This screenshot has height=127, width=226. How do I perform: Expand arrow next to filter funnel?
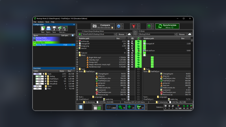[139, 26]
